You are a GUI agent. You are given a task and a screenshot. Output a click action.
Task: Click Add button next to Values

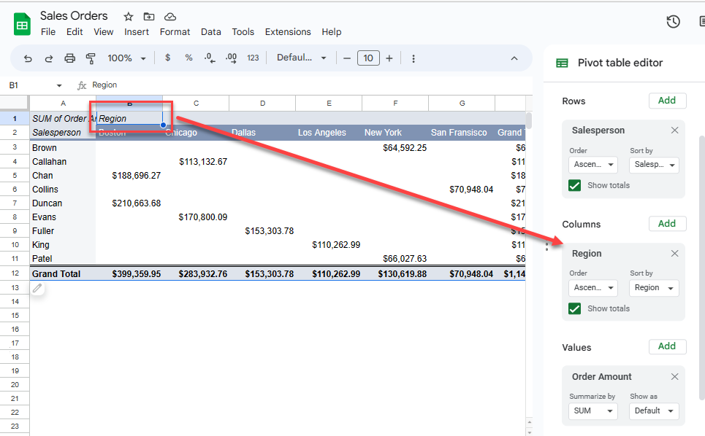click(x=667, y=346)
